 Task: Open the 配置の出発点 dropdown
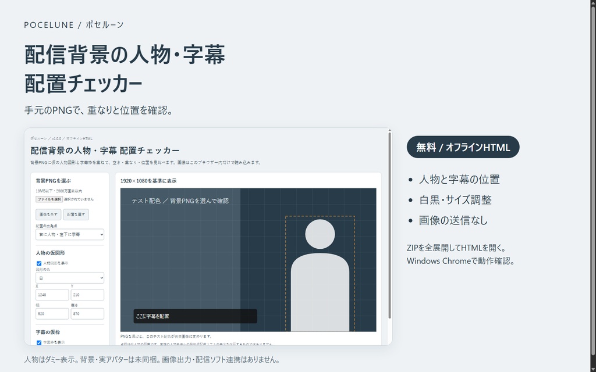70,235
